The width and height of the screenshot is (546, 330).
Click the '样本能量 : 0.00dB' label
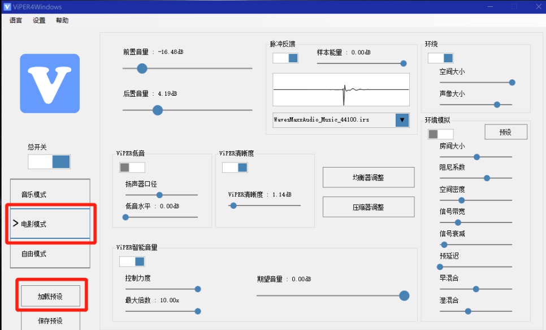coord(344,52)
